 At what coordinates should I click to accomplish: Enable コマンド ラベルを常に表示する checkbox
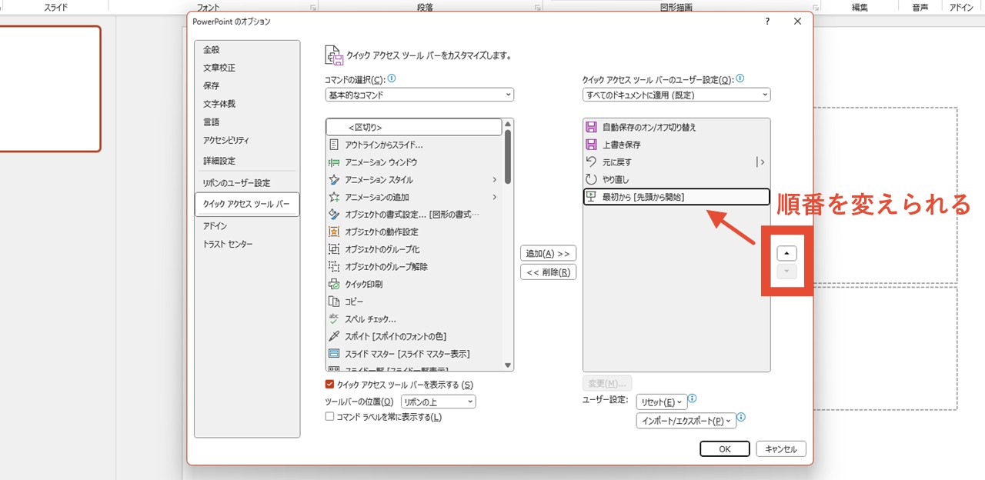coord(330,417)
